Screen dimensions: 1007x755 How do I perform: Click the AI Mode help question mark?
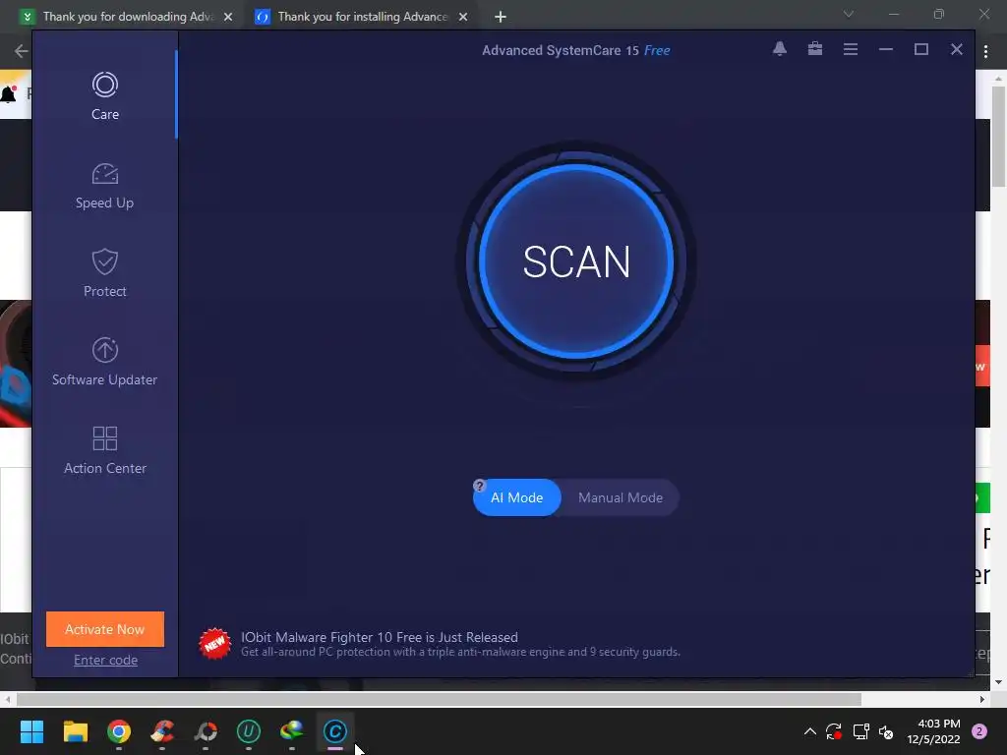click(479, 486)
